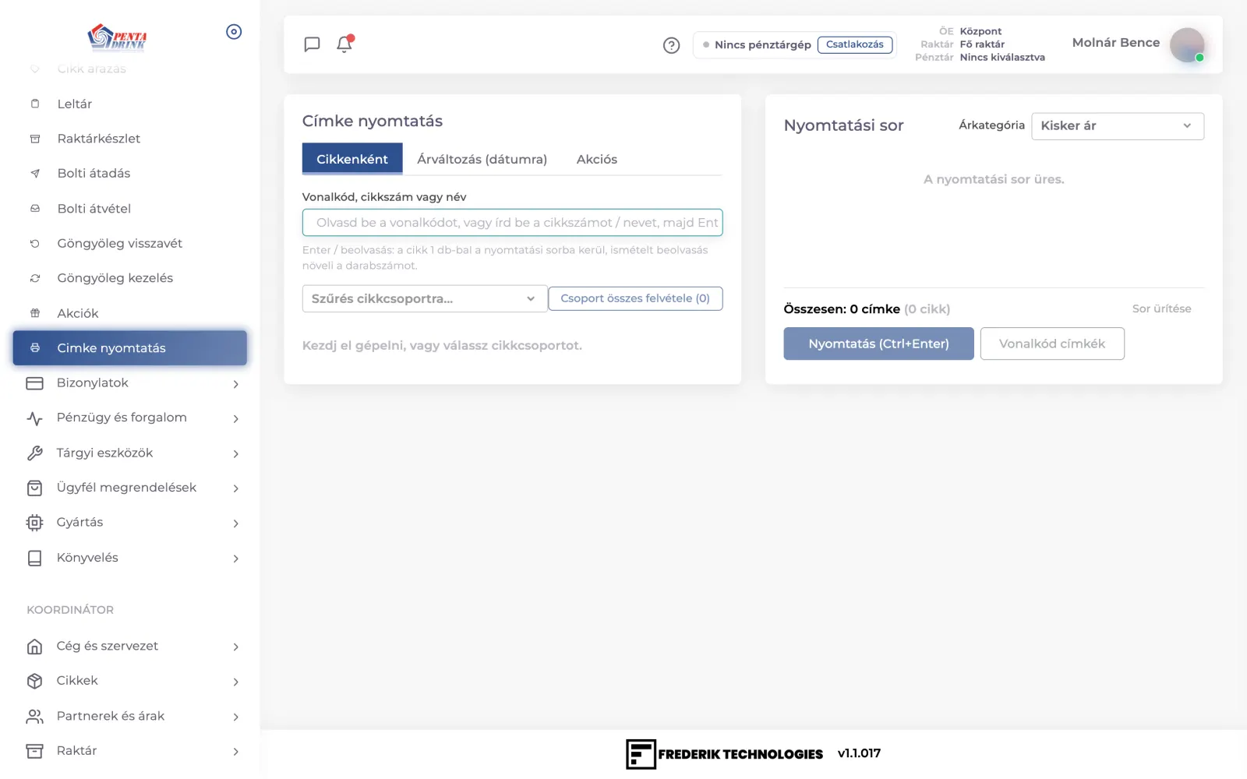Expand the Raktár menu chevron

[235, 752]
